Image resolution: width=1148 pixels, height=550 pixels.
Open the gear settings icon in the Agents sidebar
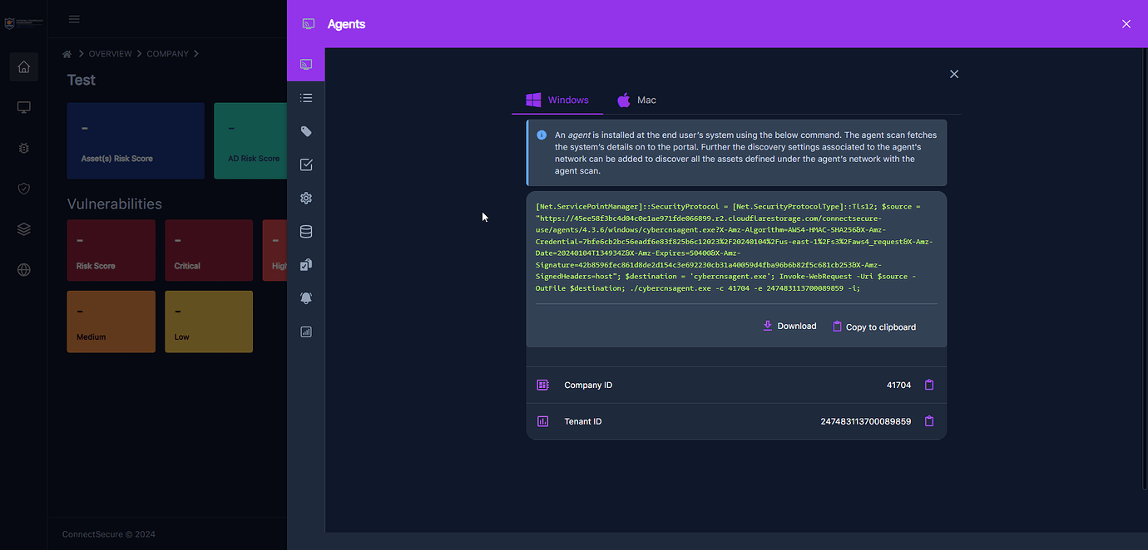[306, 198]
